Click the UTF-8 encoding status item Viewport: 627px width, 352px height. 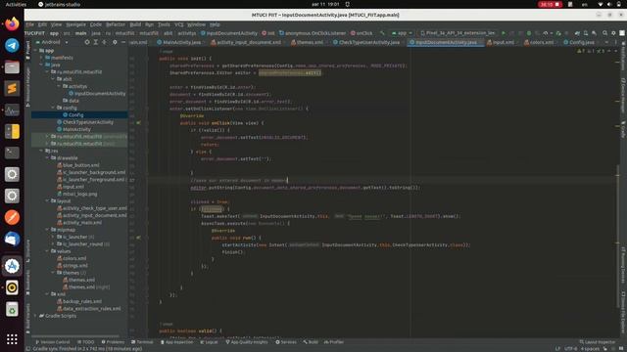point(570,349)
